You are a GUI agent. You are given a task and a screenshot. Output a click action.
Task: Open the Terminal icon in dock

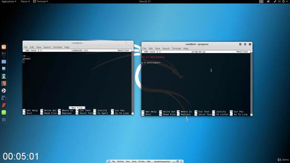pos(4,54)
